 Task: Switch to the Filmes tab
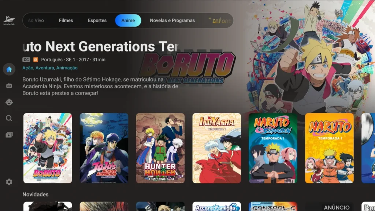(x=66, y=20)
